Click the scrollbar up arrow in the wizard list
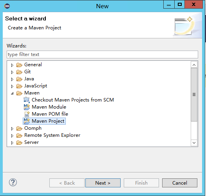This screenshot has width=206, height=196. (x=194, y=65)
